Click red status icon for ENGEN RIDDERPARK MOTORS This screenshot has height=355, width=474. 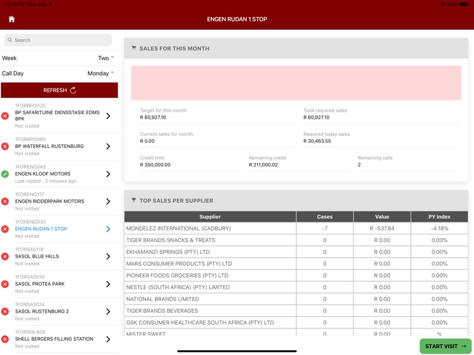(5, 202)
